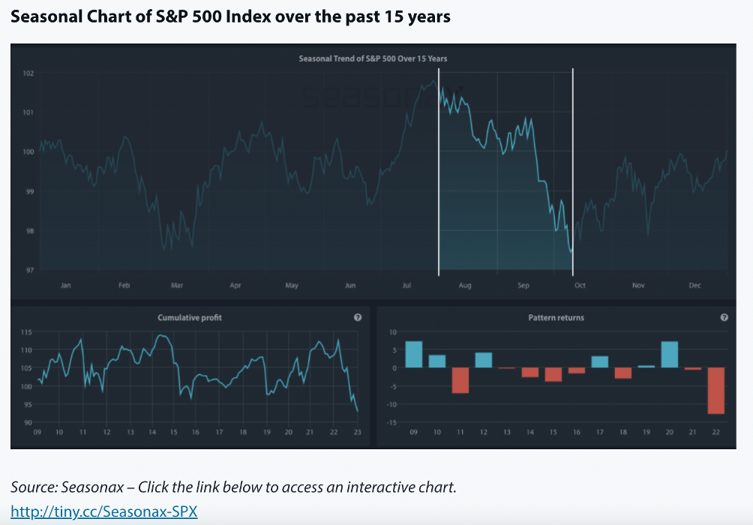This screenshot has height=525, width=753.
Task: Click the Dec label on seasonal chart axis
Action: pyautogui.click(x=694, y=286)
